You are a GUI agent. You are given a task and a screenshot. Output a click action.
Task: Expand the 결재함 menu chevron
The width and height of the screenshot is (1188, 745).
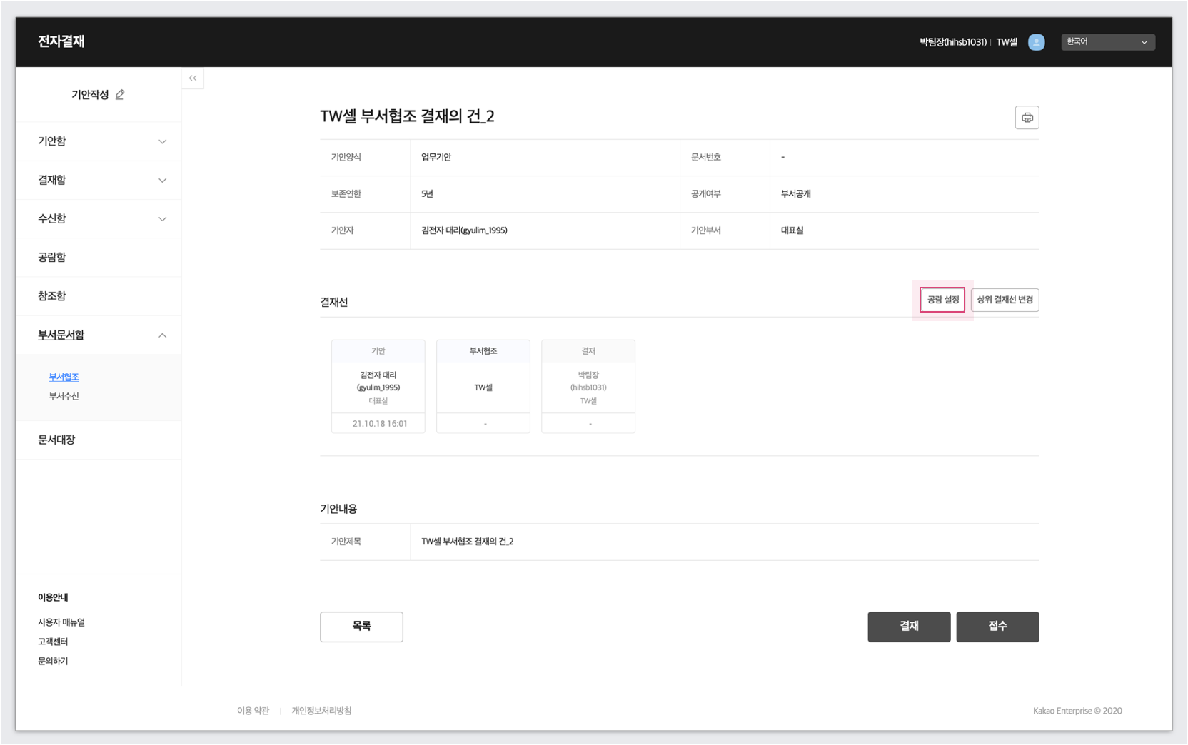click(162, 180)
